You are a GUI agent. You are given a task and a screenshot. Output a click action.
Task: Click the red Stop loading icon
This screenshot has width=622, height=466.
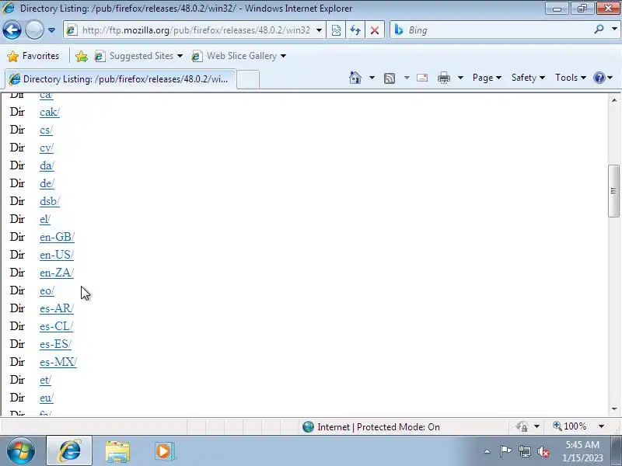[x=375, y=30]
